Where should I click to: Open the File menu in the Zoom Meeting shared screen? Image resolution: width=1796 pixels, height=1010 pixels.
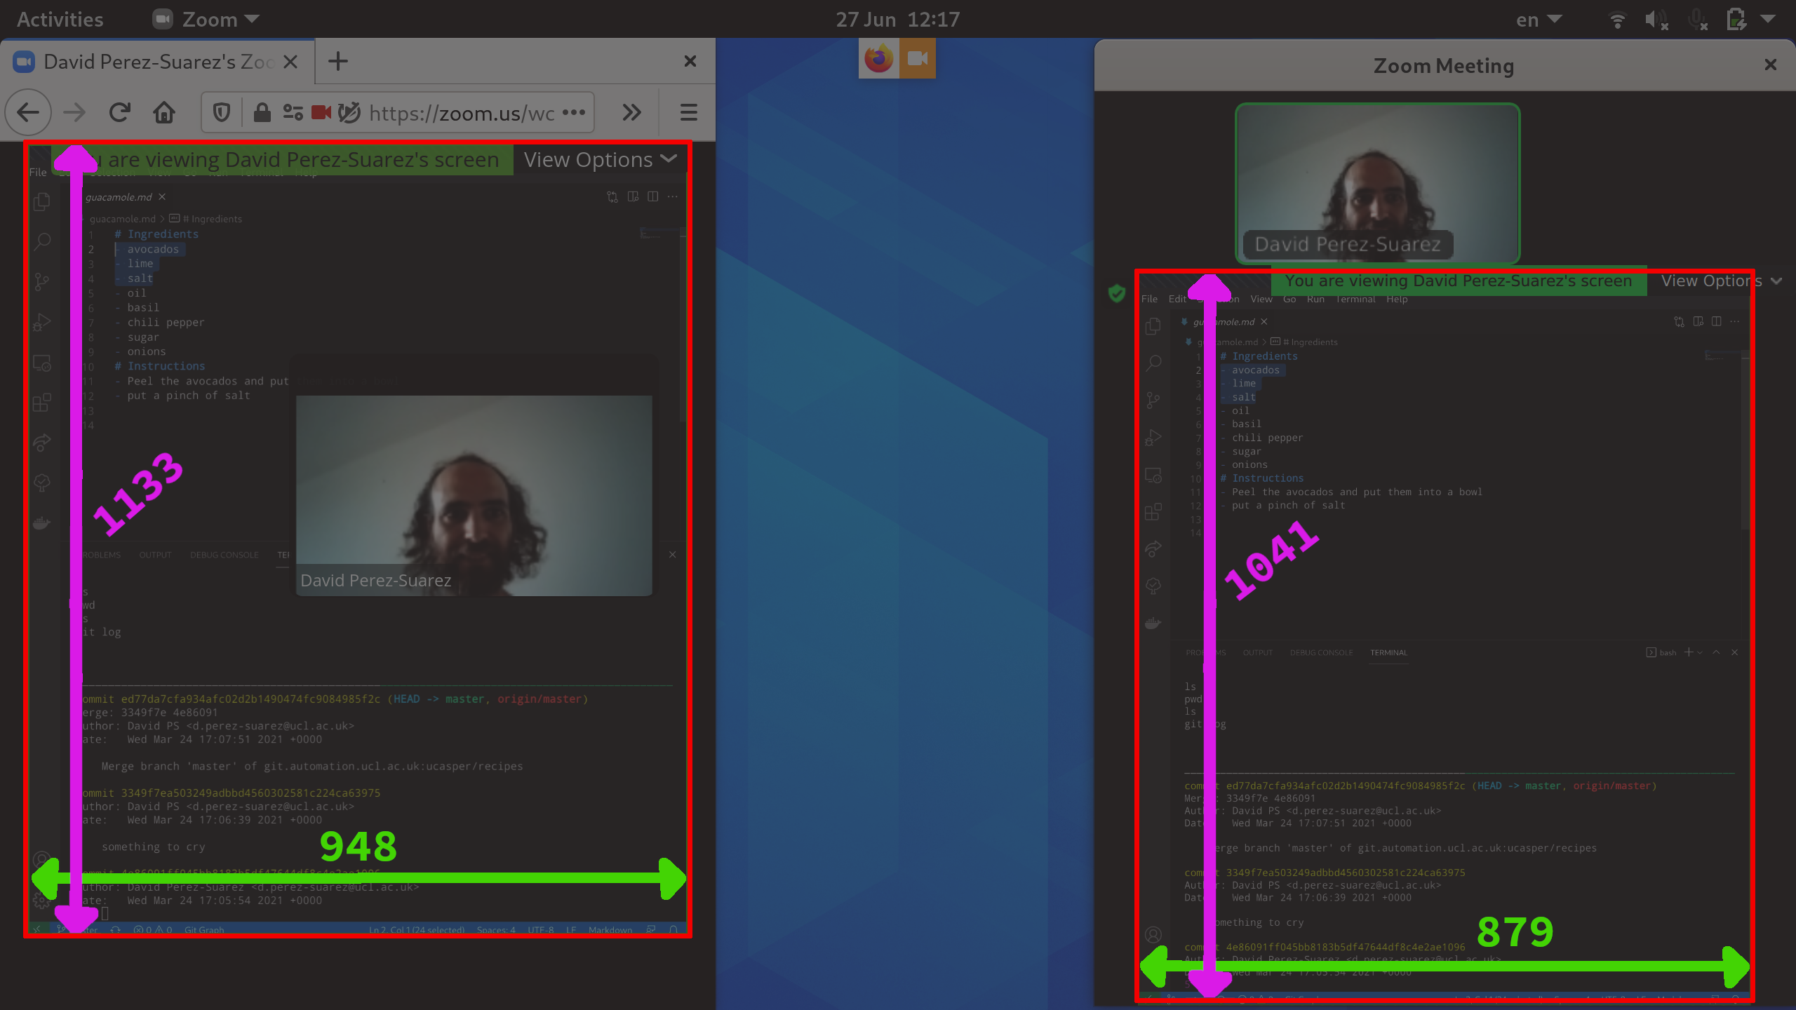pyautogui.click(x=1149, y=299)
